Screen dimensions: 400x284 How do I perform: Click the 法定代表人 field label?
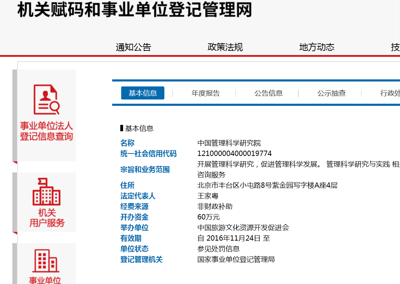(138, 196)
